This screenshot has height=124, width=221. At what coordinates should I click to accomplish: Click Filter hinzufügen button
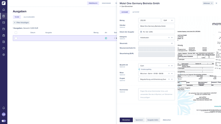click(21, 22)
